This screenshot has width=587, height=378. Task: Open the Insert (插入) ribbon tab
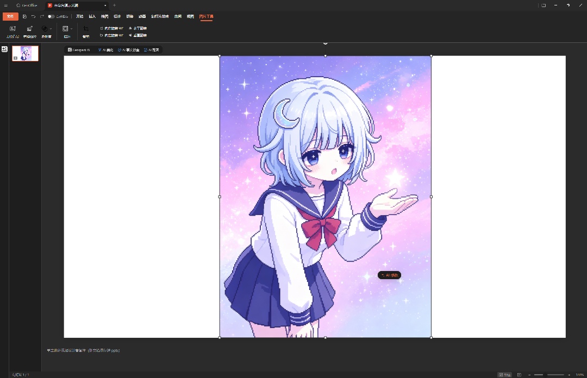(92, 16)
